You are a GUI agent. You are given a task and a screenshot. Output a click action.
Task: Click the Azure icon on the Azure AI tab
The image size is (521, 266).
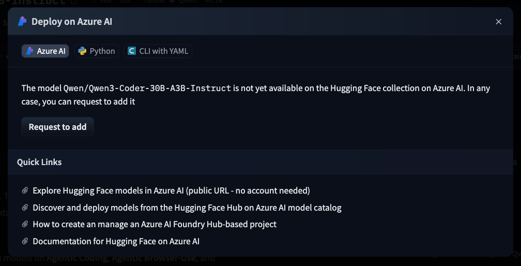pyautogui.click(x=30, y=51)
